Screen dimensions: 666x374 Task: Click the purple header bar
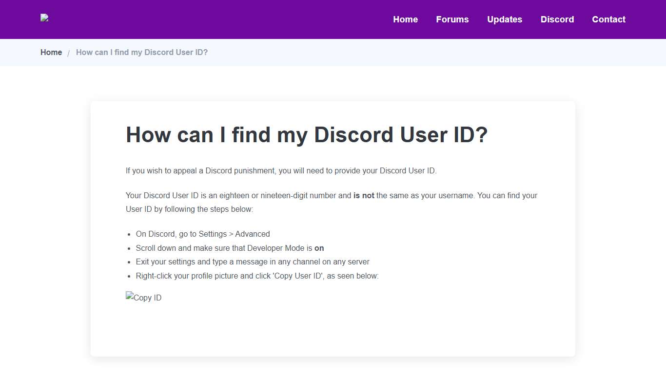244,19
